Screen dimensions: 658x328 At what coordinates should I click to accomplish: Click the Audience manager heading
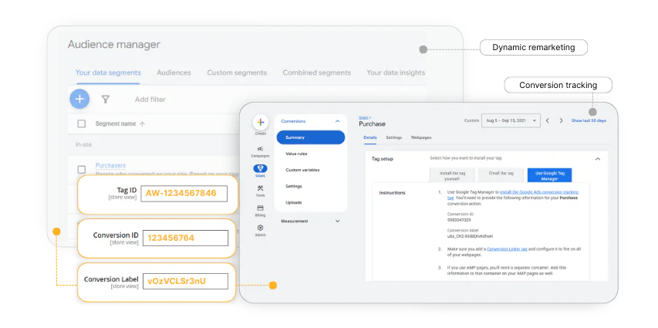[113, 45]
